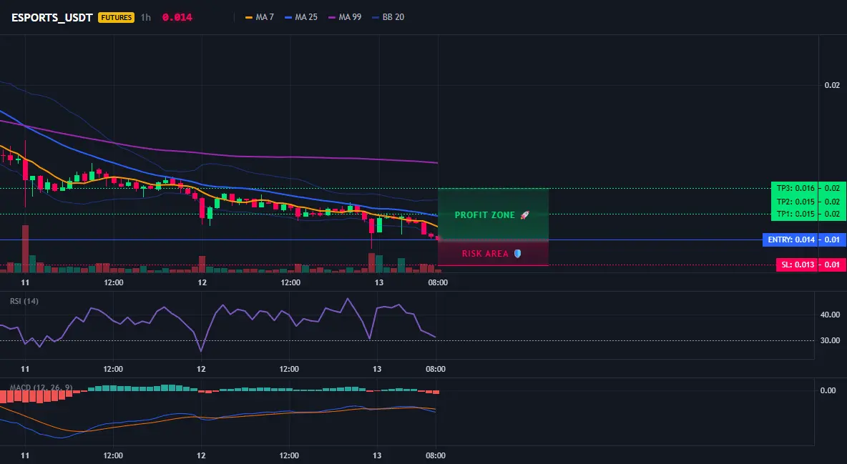Click the PROFIT ZONE text
847x464 pixels.
(x=485, y=215)
